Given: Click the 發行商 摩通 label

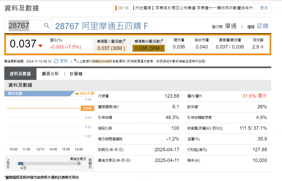Looking at the screenshot, I should [x=224, y=26].
